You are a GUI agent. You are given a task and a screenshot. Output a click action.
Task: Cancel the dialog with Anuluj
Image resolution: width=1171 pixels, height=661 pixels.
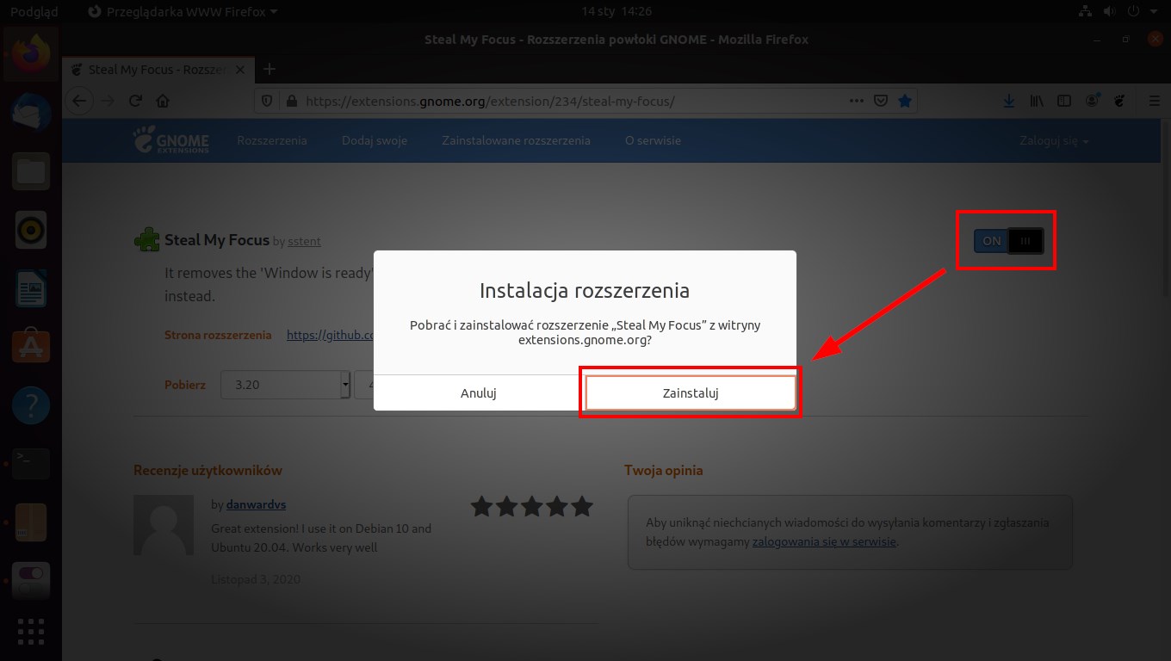[x=479, y=393]
